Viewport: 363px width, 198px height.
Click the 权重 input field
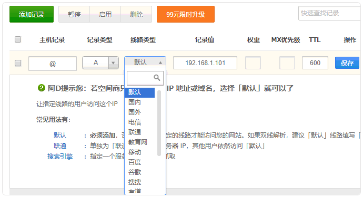click(x=253, y=63)
